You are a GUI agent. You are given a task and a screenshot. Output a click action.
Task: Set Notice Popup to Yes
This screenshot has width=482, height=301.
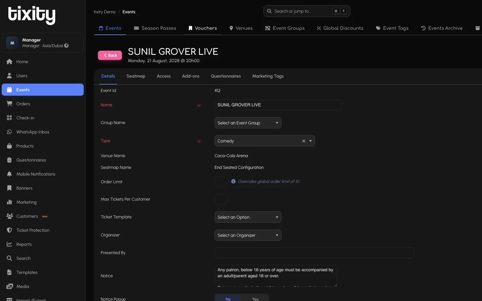255,299
